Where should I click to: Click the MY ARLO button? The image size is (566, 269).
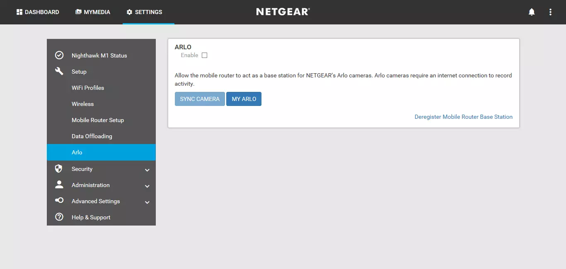pos(244,99)
